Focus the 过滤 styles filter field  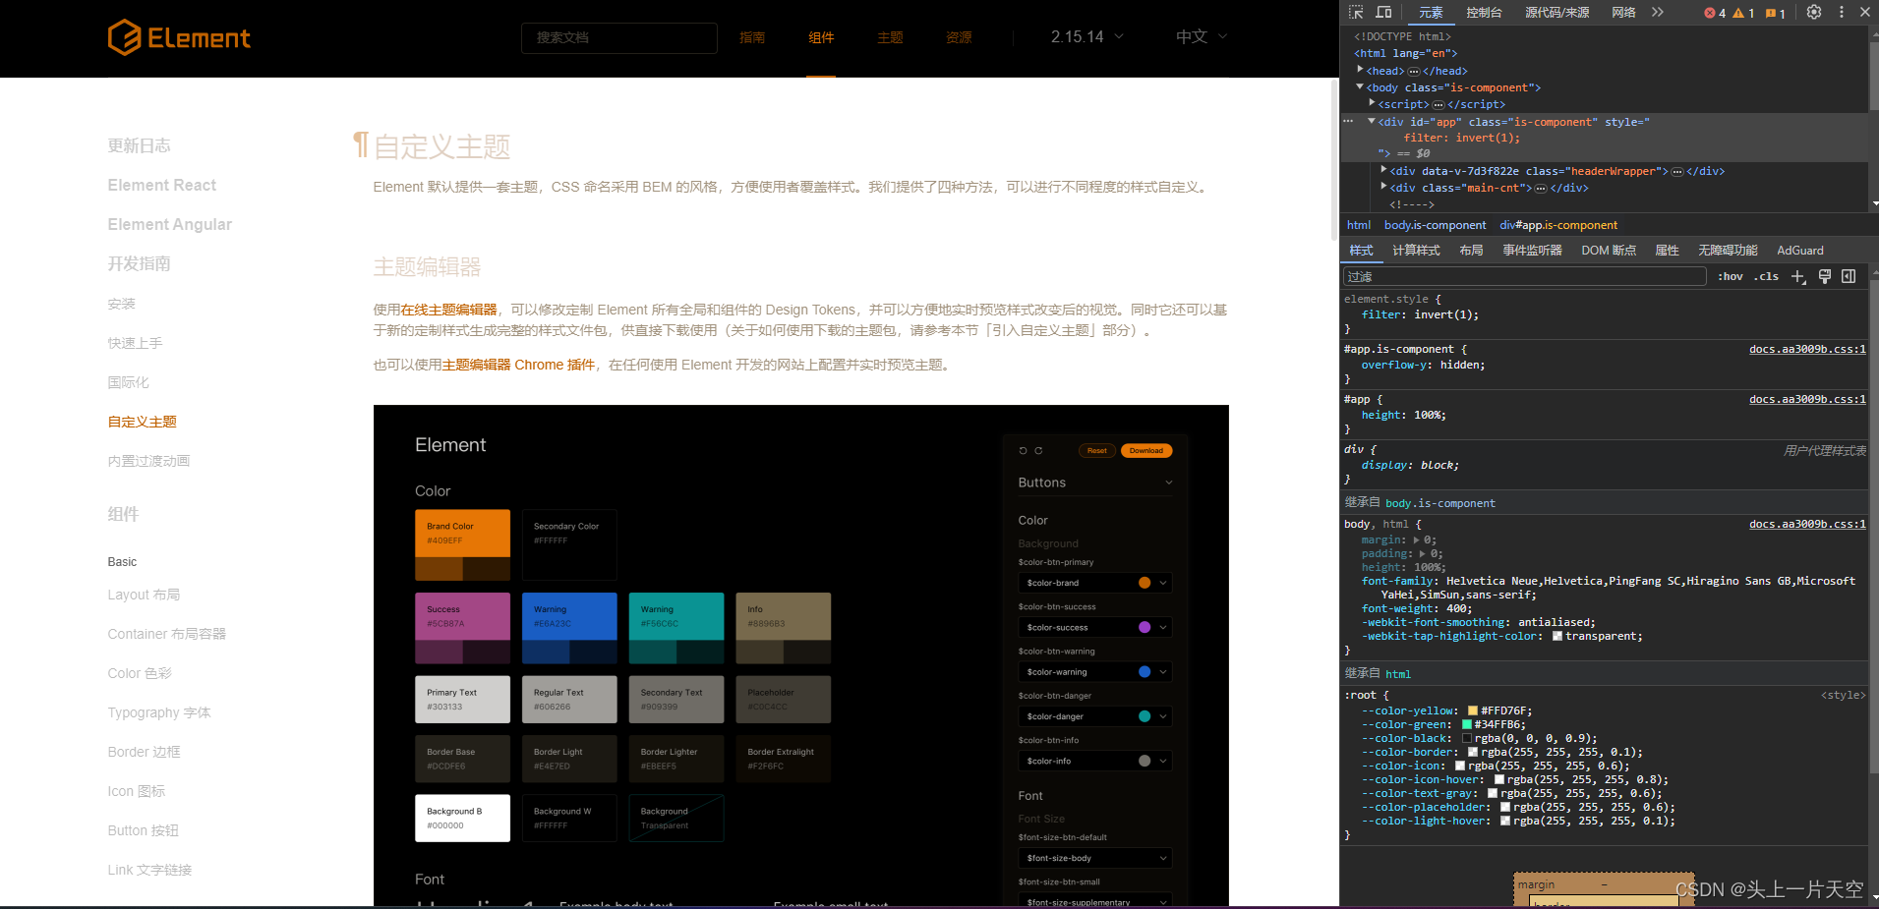click(1524, 277)
